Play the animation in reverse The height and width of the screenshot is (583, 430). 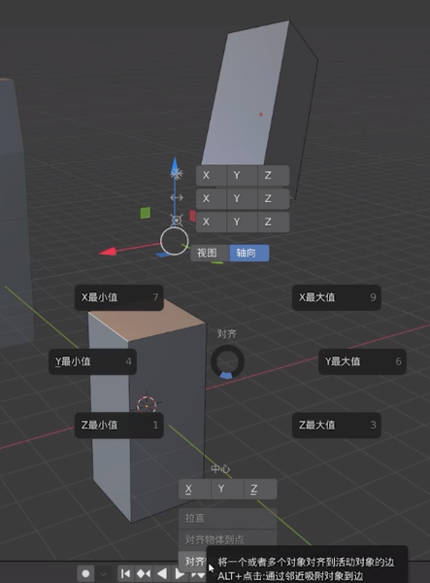point(162,573)
